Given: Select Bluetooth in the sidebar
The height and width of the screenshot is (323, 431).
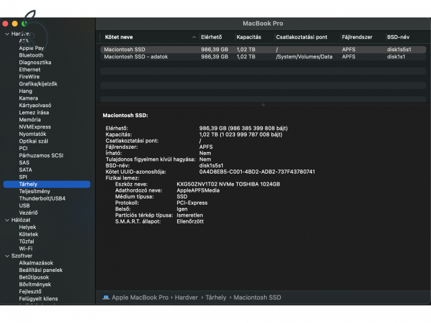Looking at the screenshot, I should (31, 55).
